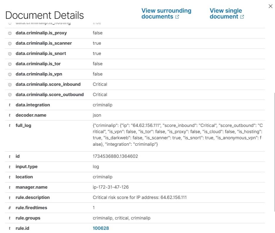Click help icon for data.criminalip.score_outbound

(10, 95)
